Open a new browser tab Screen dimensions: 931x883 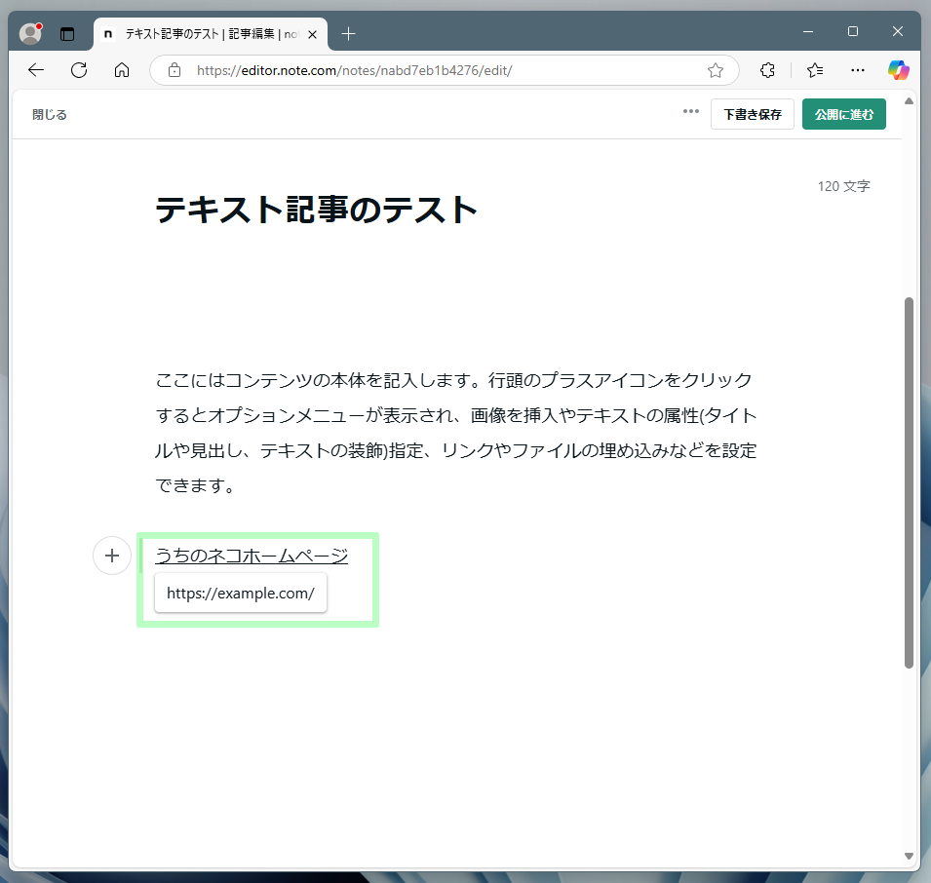(349, 34)
